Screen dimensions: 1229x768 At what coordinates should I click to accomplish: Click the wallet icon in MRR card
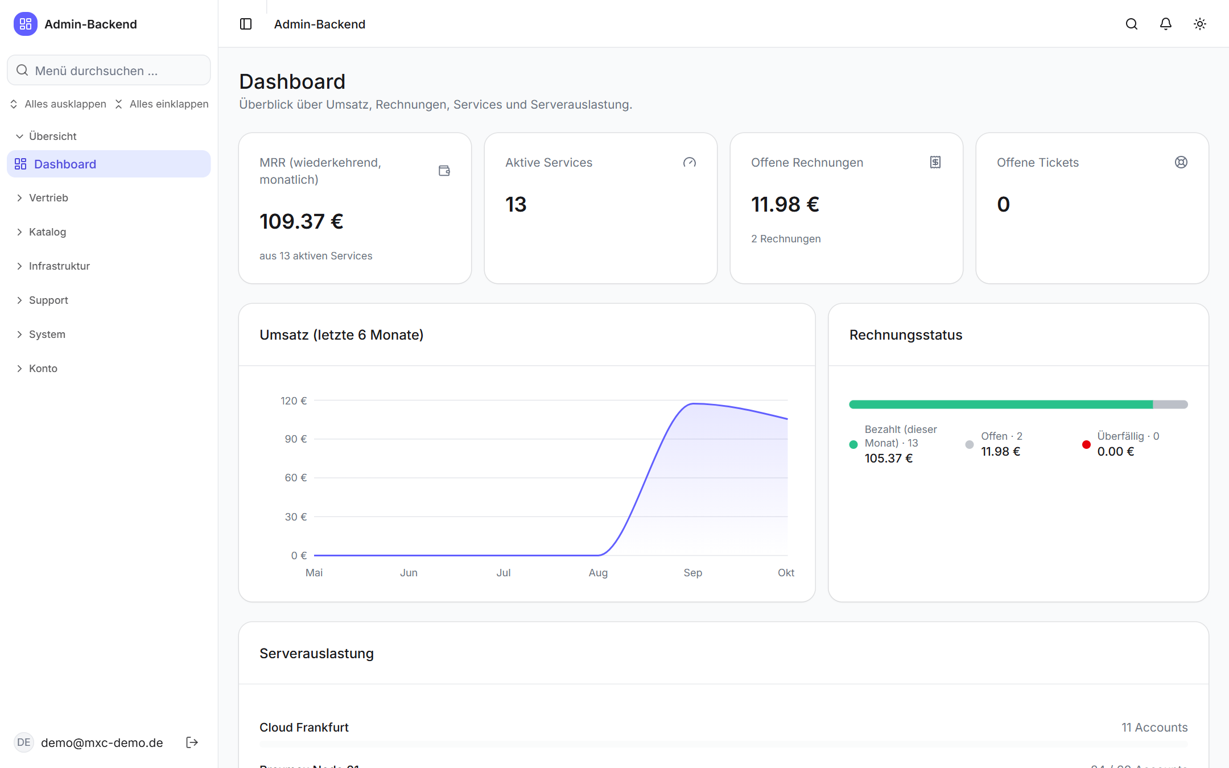pyautogui.click(x=444, y=171)
